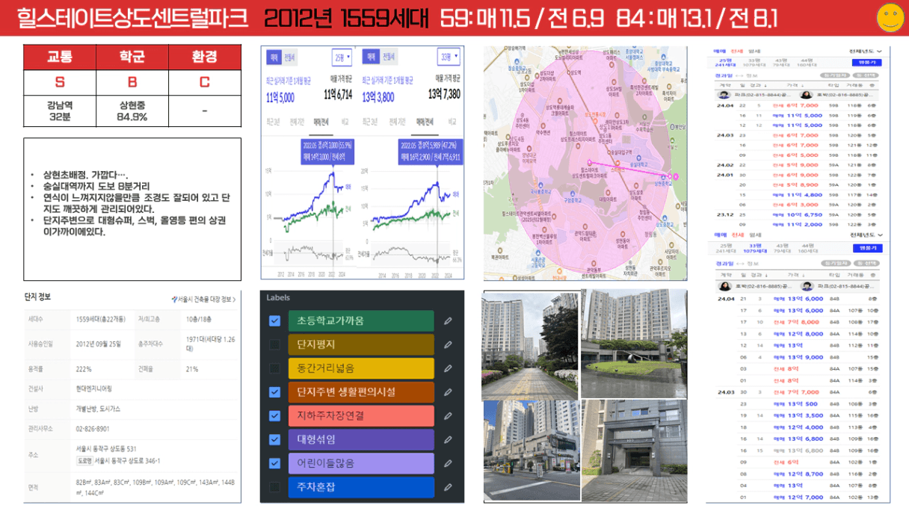Open the 25평 size dropdown on left chart
This screenshot has width=909, height=511.
click(x=342, y=57)
